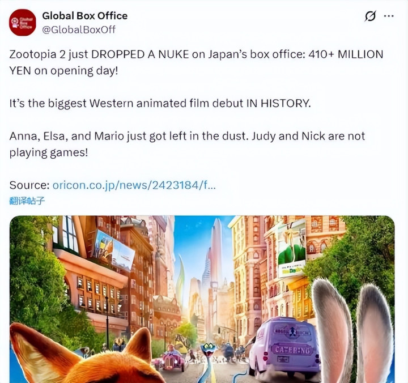Click the tilted billboard on left building
Viewport: 408px width, 383px height.
[113, 248]
